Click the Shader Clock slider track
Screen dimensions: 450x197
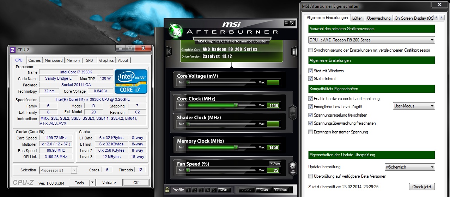(221, 124)
